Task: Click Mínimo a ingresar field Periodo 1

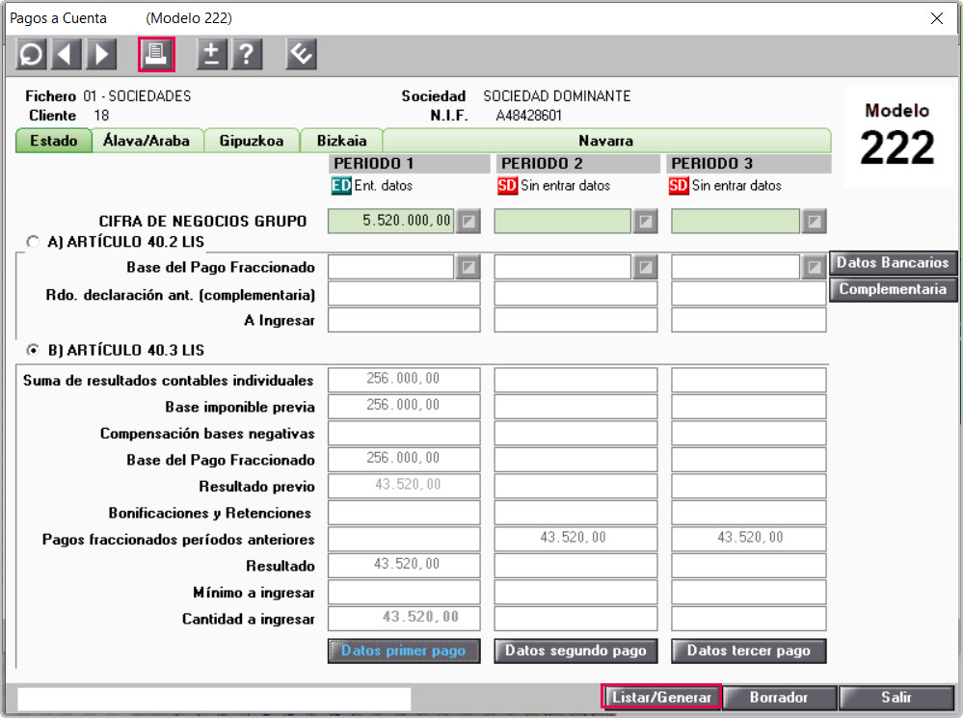Action: (x=404, y=592)
